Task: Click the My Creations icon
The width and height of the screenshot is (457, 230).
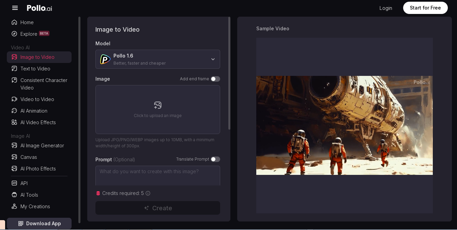Action: click(14, 207)
